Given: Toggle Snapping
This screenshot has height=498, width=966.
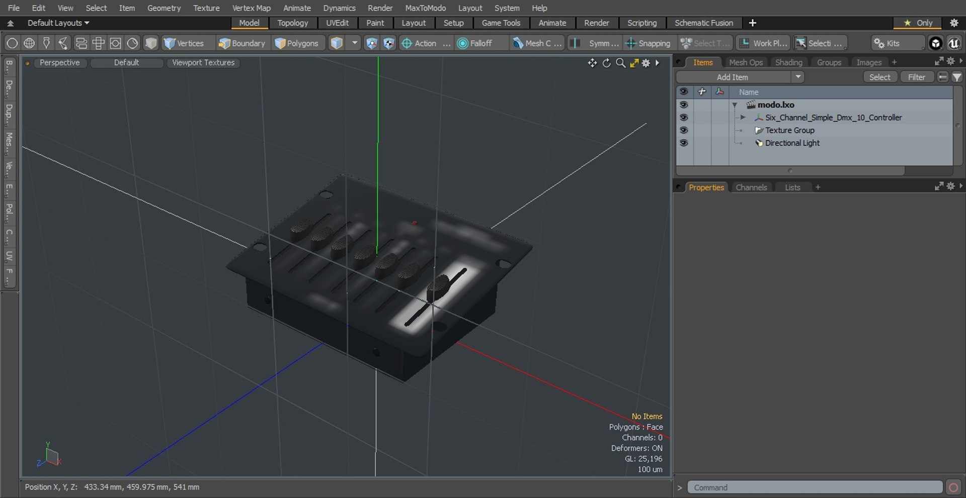Looking at the screenshot, I should tap(648, 43).
